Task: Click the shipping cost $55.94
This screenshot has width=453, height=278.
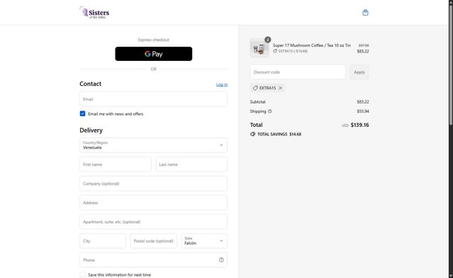Action: [363, 111]
